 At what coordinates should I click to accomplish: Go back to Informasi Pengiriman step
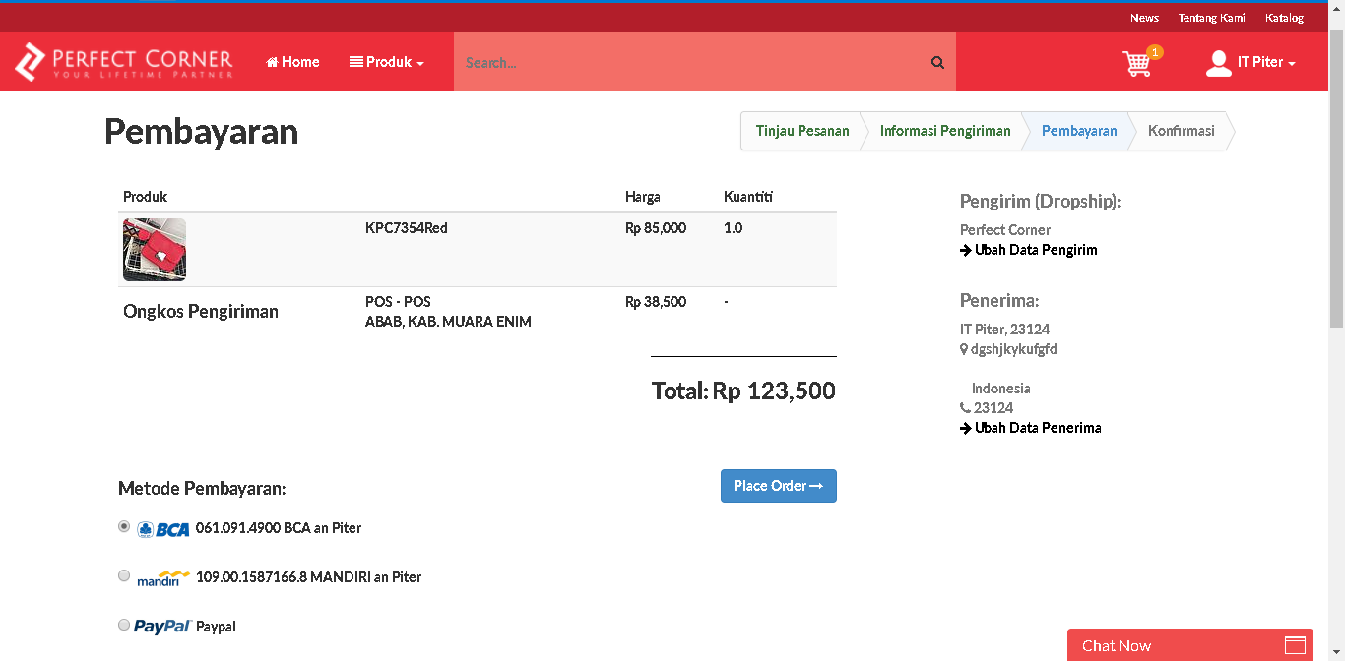point(945,131)
